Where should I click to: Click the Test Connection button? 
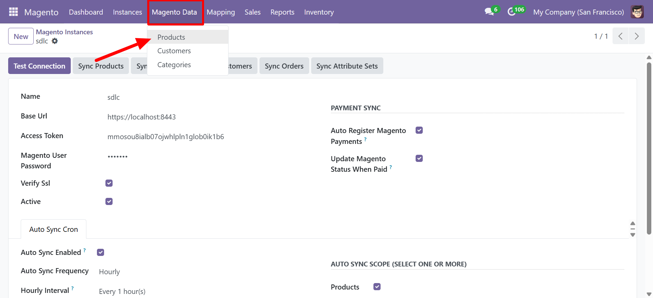click(x=39, y=66)
